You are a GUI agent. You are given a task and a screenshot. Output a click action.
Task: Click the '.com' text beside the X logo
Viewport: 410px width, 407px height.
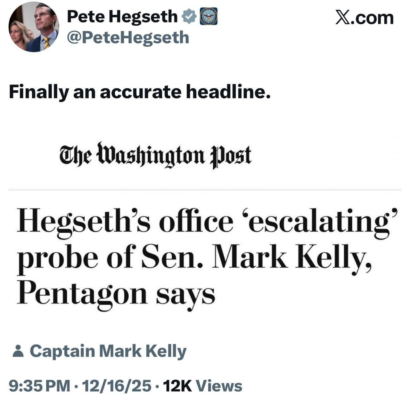point(372,17)
